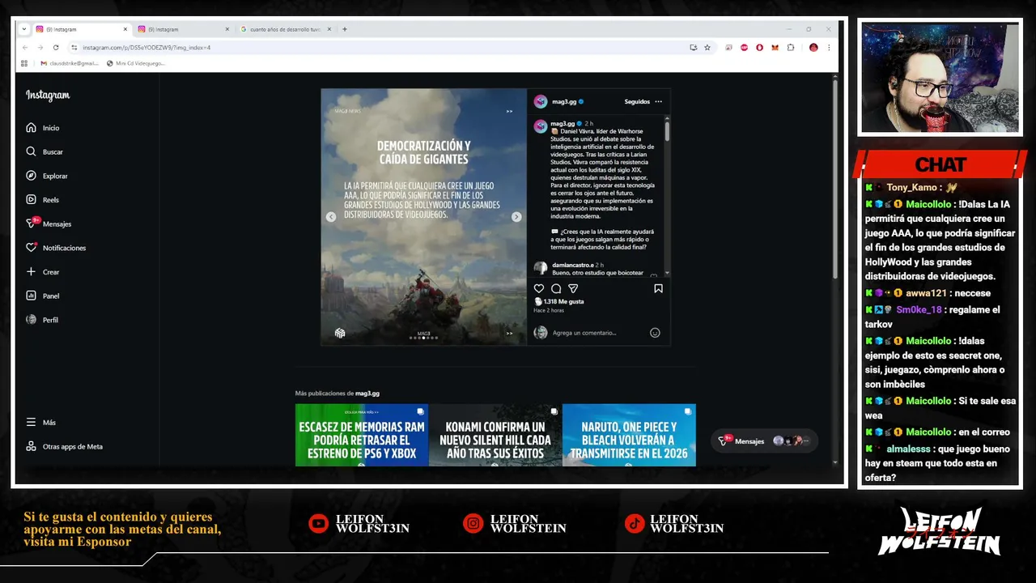
Task: Toggle the Seguidos follow status button
Action: point(637,102)
